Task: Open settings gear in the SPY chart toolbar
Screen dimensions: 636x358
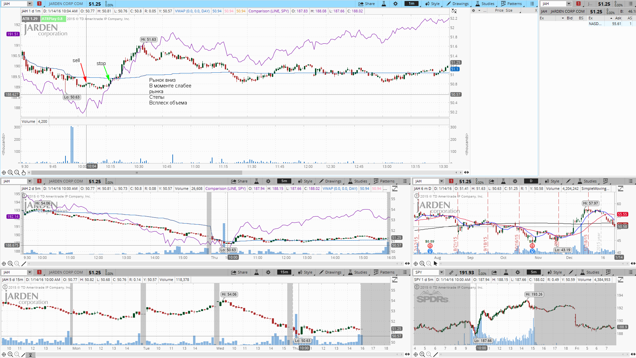Action: point(518,272)
